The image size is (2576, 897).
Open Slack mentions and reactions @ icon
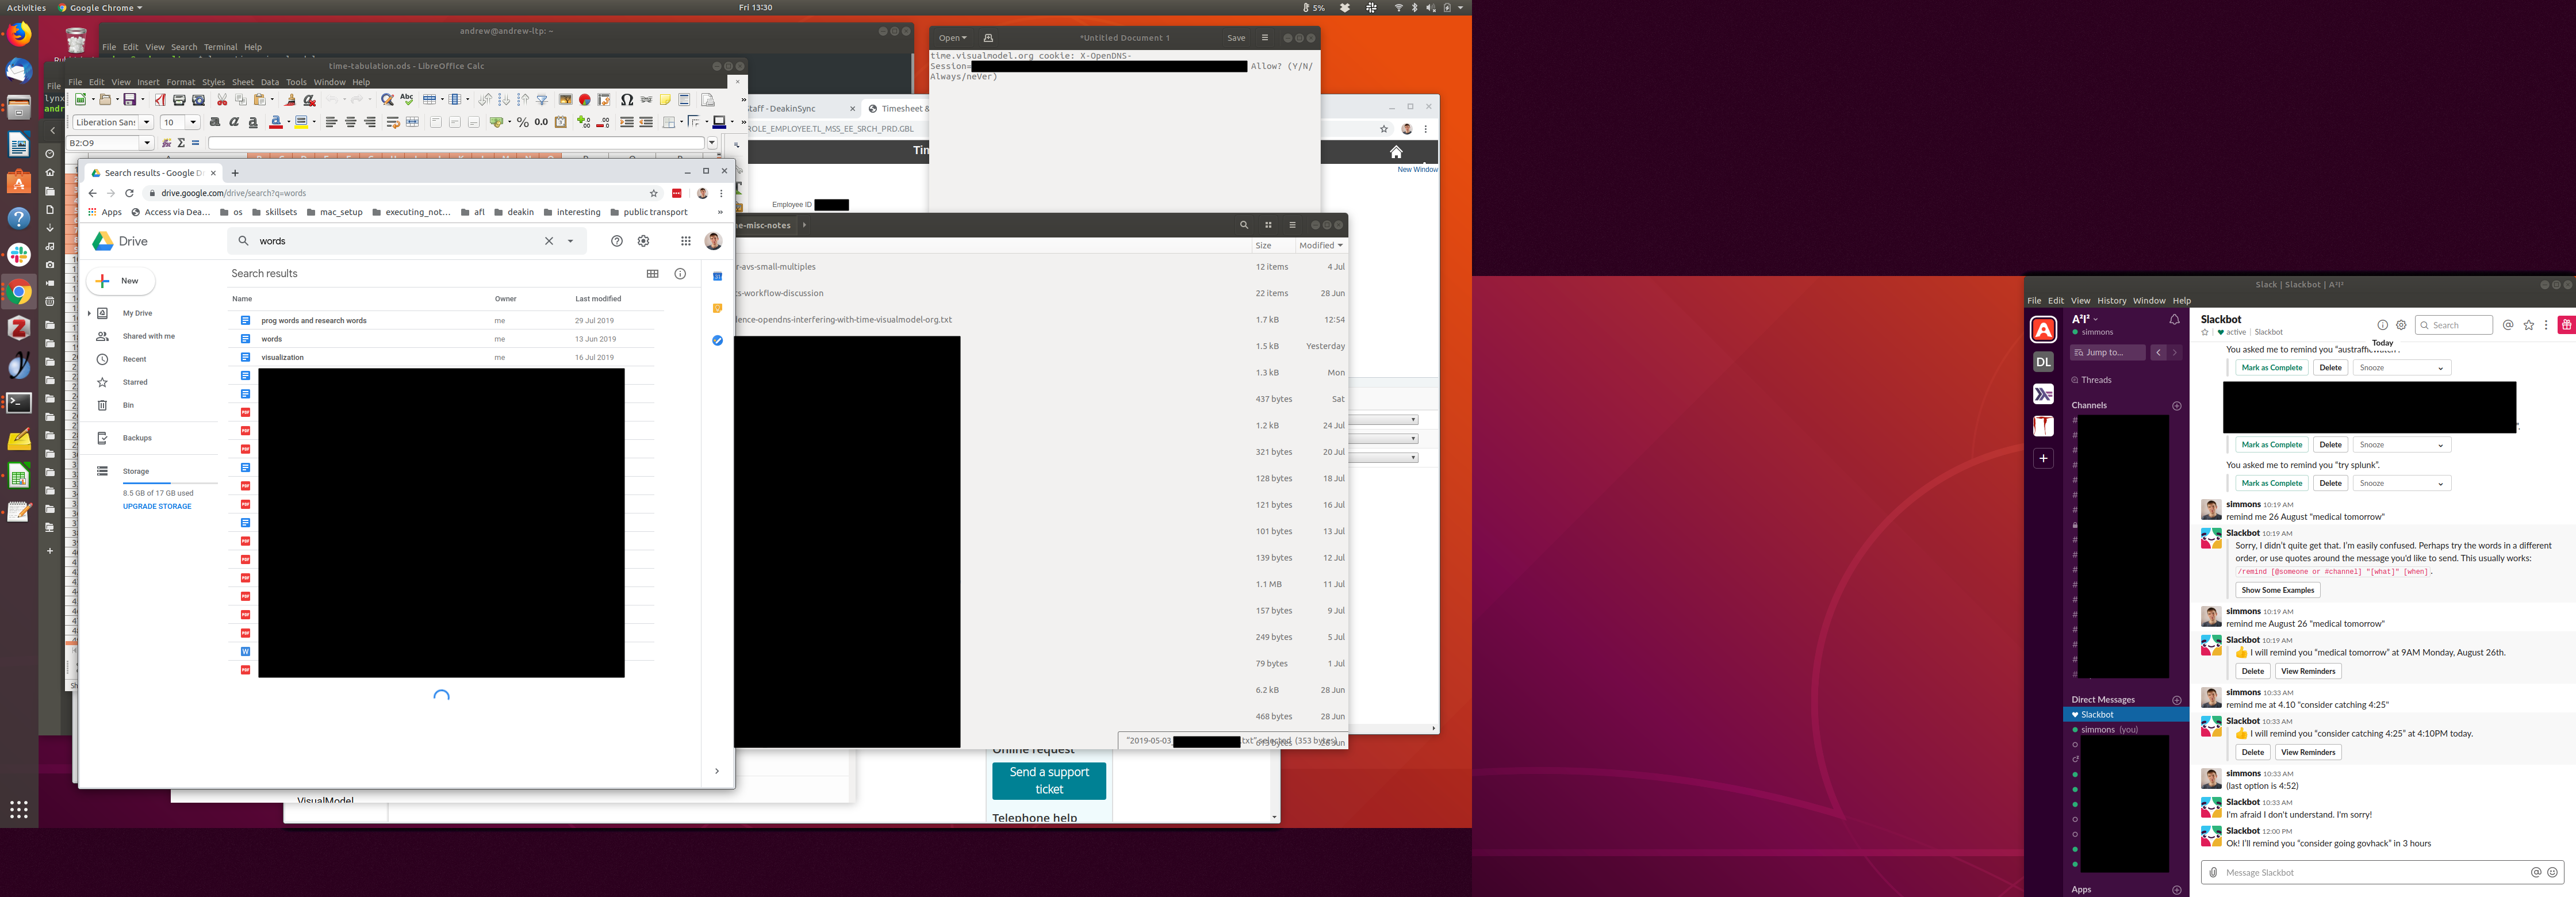pyautogui.click(x=2508, y=325)
